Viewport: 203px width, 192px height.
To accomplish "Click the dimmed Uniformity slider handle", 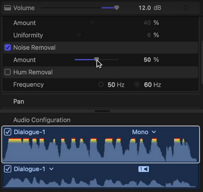I will click(x=79, y=35).
